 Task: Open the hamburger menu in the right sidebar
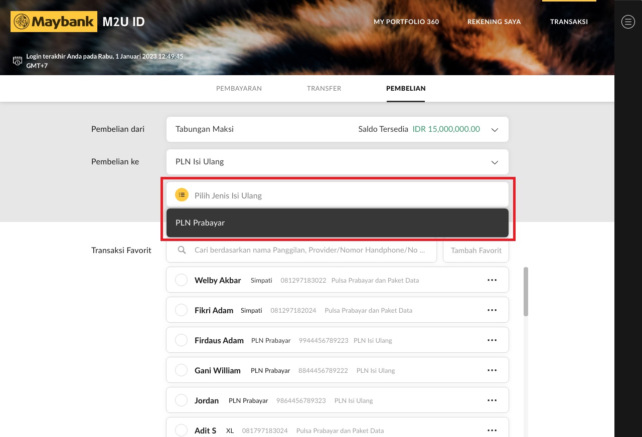coord(628,22)
